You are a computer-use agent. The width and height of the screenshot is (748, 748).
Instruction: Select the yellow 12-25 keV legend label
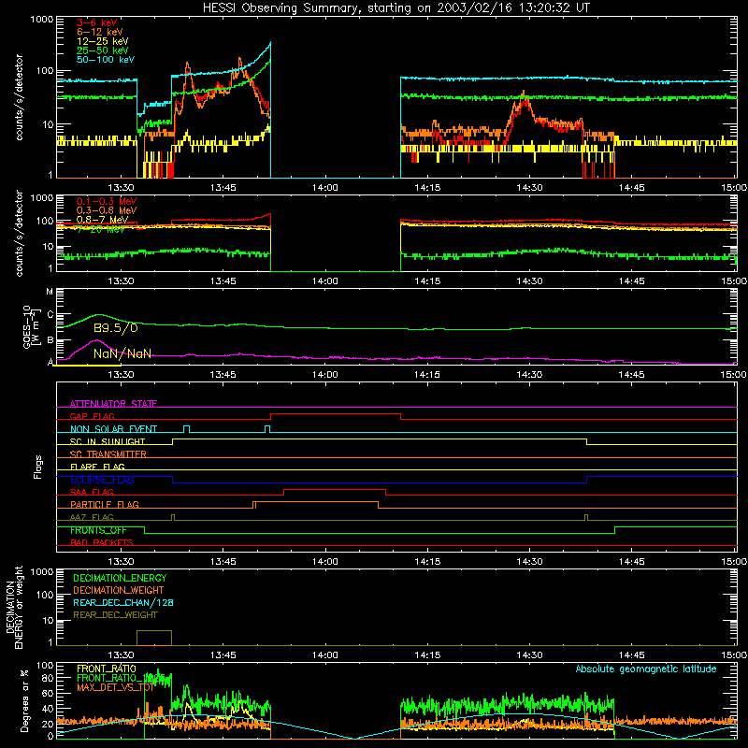103,41
